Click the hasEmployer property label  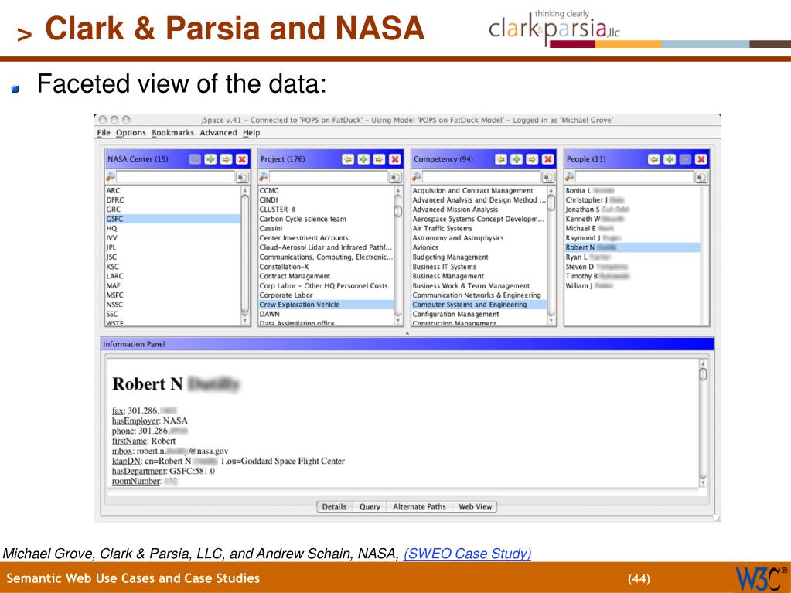(x=135, y=421)
